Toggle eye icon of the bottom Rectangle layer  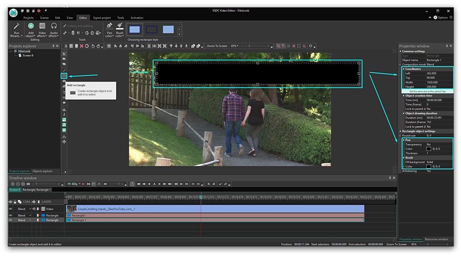[10, 220]
